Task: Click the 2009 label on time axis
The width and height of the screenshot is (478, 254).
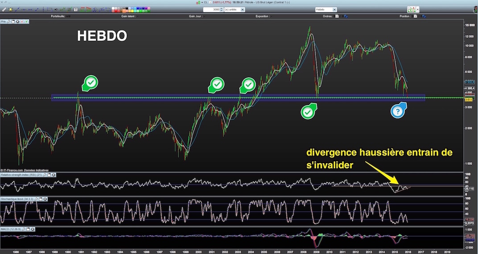Action: pyautogui.click(x=316, y=252)
